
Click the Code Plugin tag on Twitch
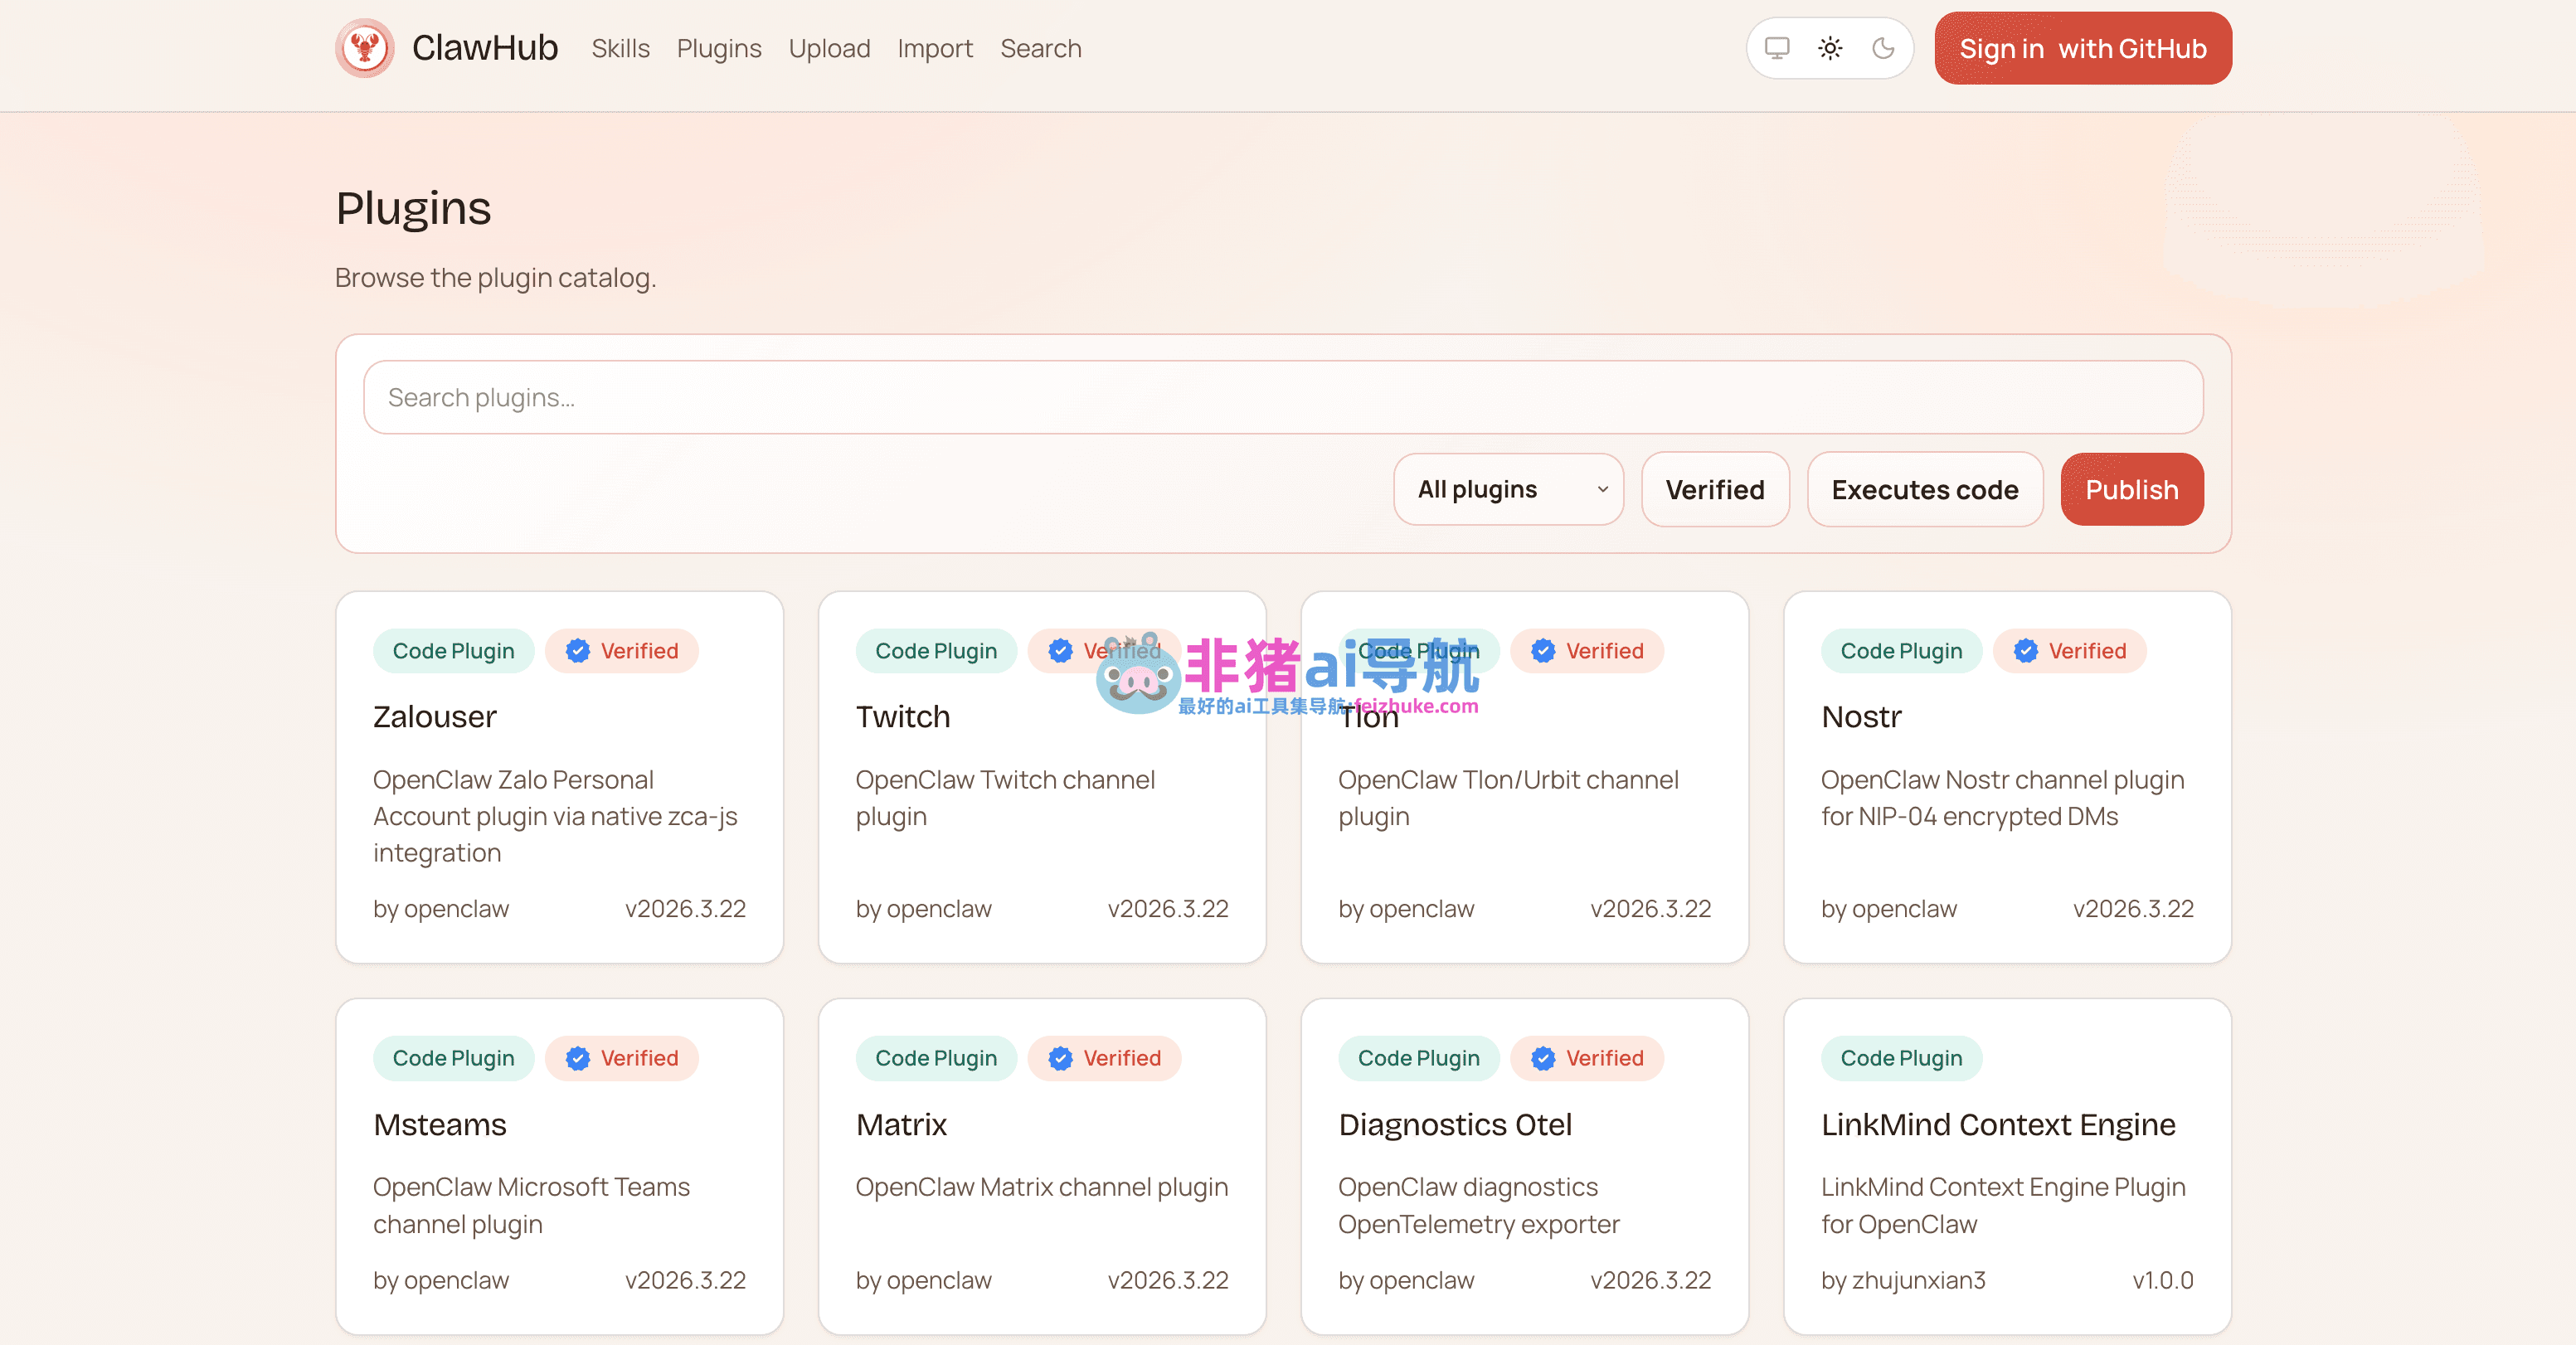(x=936, y=651)
